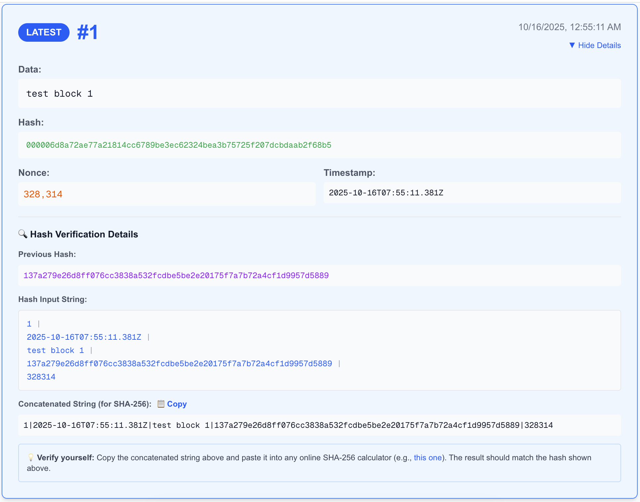Click the downward triangle next to Hide Details
This screenshot has height=502, width=640.
(x=572, y=45)
